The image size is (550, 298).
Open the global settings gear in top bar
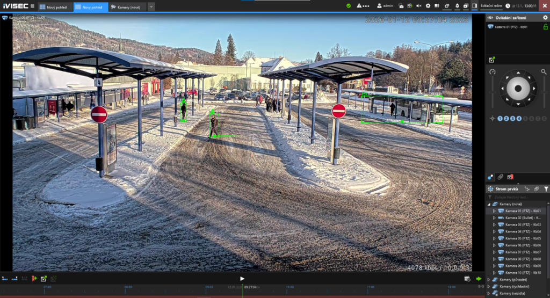pyautogui.click(x=428, y=6)
